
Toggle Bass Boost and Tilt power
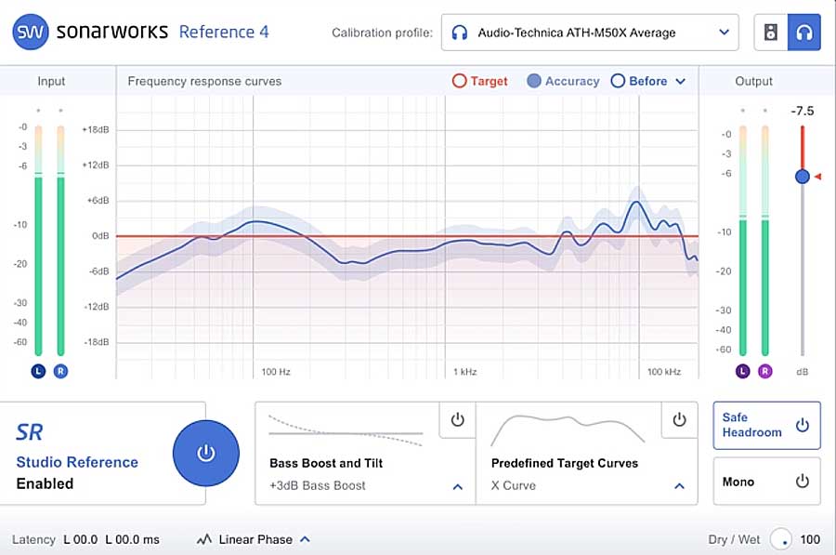pyautogui.click(x=457, y=420)
